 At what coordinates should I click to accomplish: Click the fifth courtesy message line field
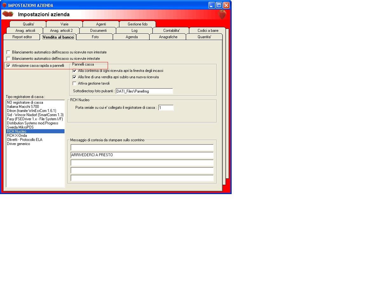(x=142, y=178)
